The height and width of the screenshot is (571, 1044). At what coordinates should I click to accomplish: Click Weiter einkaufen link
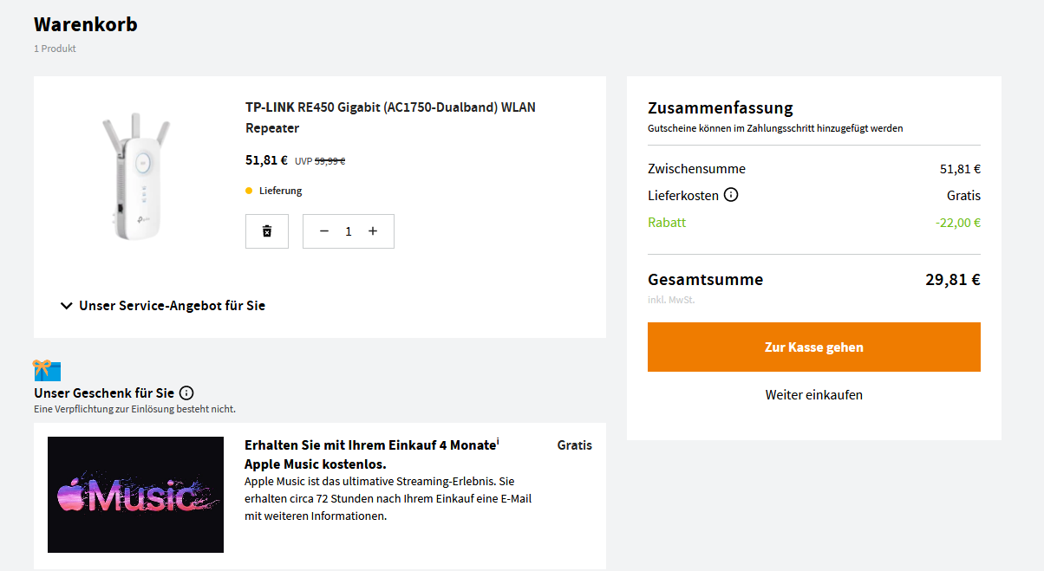click(x=813, y=395)
